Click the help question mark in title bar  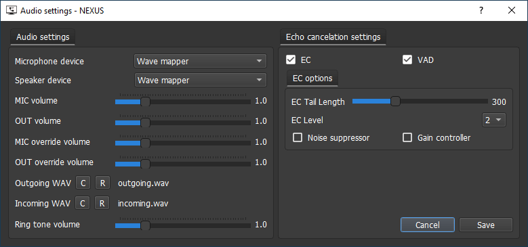point(481,10)
